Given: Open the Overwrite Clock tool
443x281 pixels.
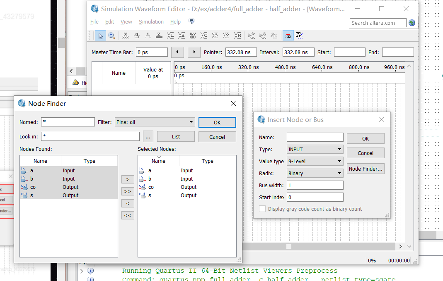Looking at the screenshot, I should (215, 36).
